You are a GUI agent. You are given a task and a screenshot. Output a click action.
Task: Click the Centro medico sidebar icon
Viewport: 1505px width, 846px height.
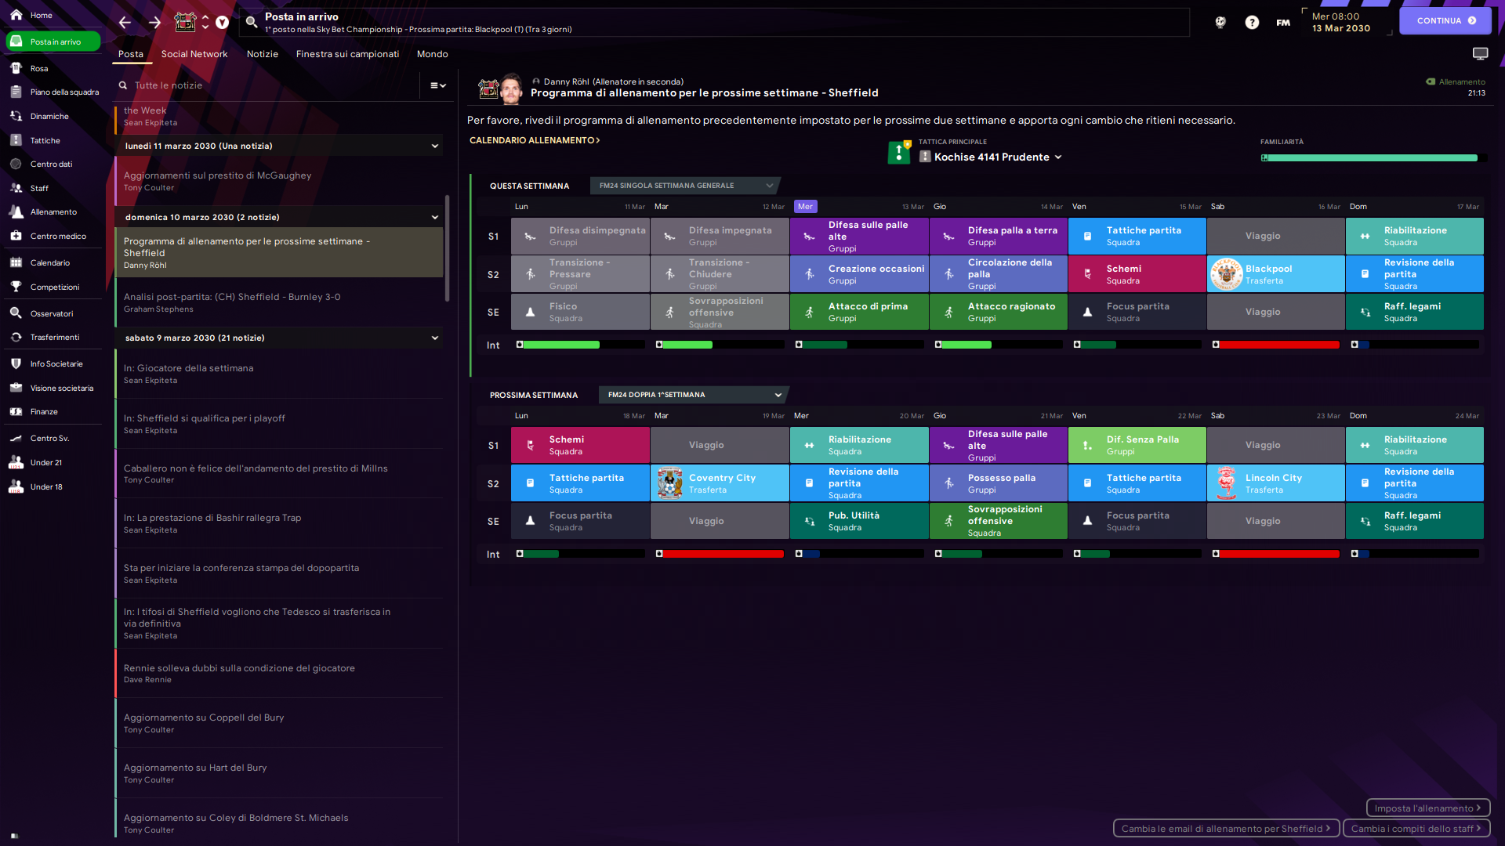click(x=16, y=236)
